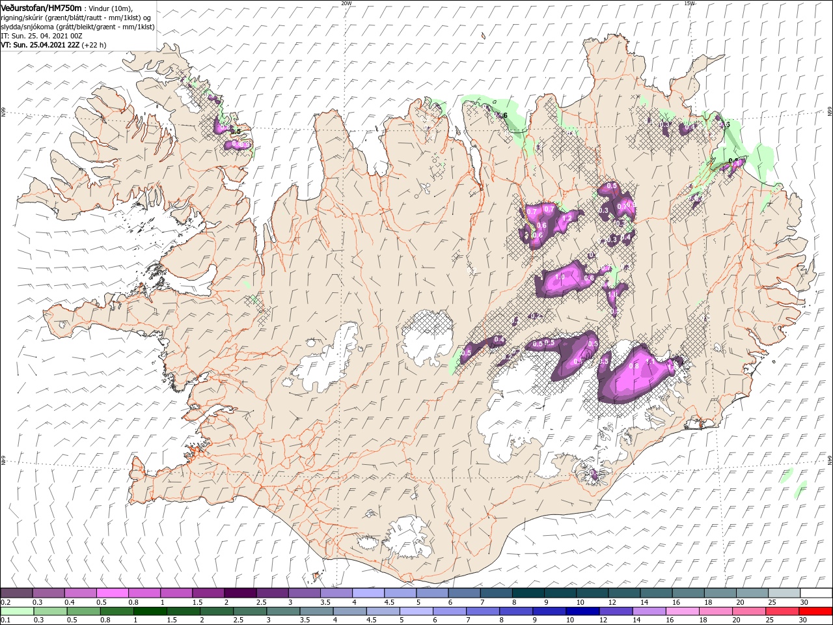This screenshot has width=833, height=625.
Task: Click the Veðurstofan/HM750m title text
Action: coord(42,8)
